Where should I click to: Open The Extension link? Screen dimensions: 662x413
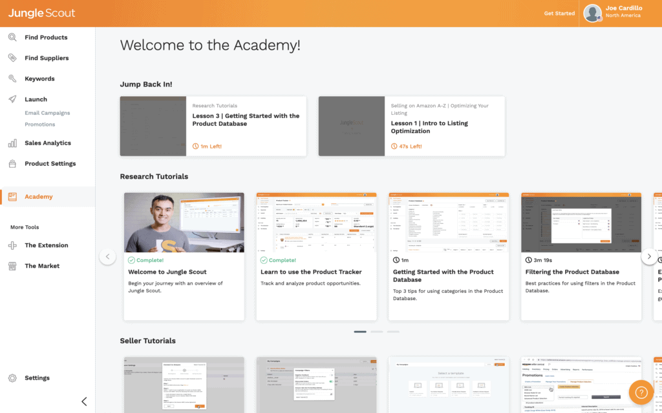point(47,245)
